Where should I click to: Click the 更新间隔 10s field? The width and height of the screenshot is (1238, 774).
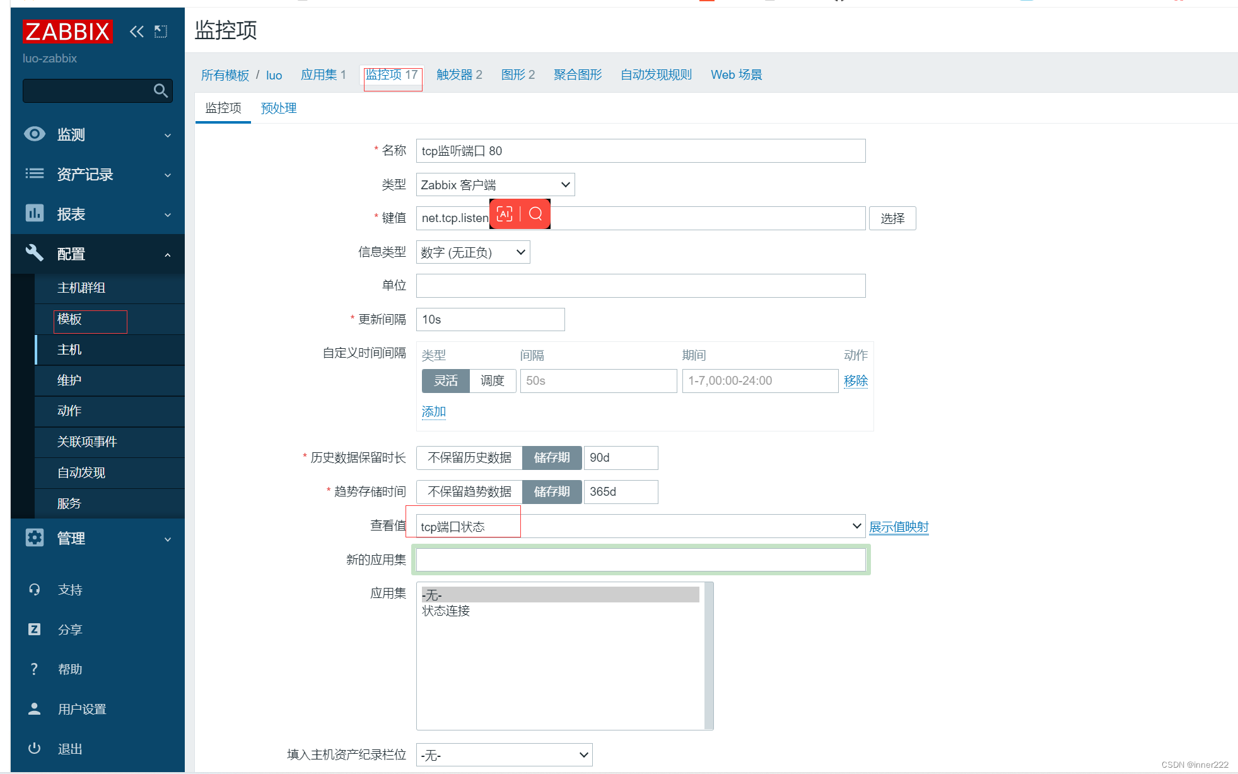490,320
